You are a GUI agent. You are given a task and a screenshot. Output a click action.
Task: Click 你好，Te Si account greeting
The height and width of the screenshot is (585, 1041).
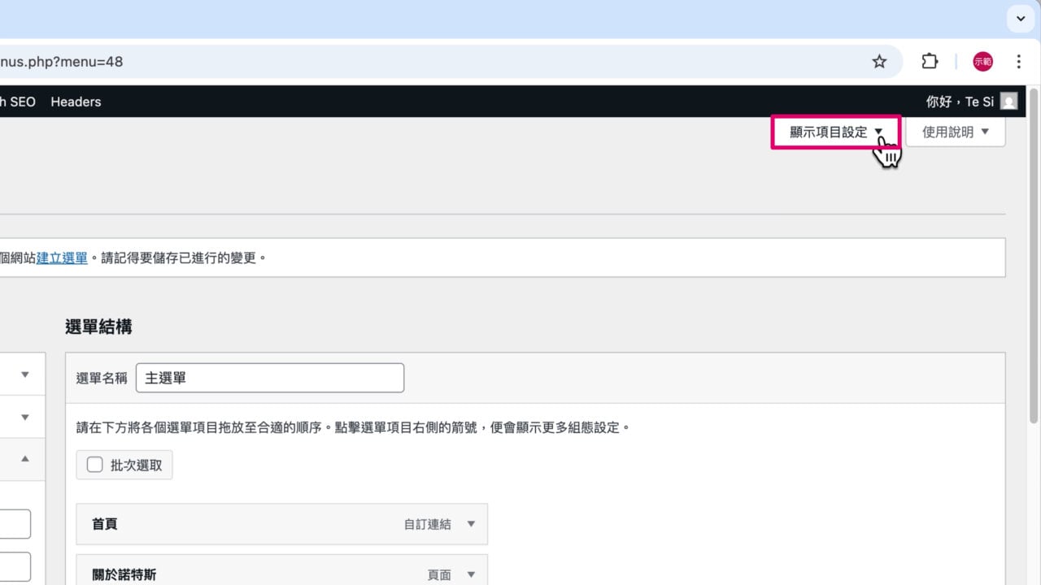pyautogui.click(x=960, y=102)
